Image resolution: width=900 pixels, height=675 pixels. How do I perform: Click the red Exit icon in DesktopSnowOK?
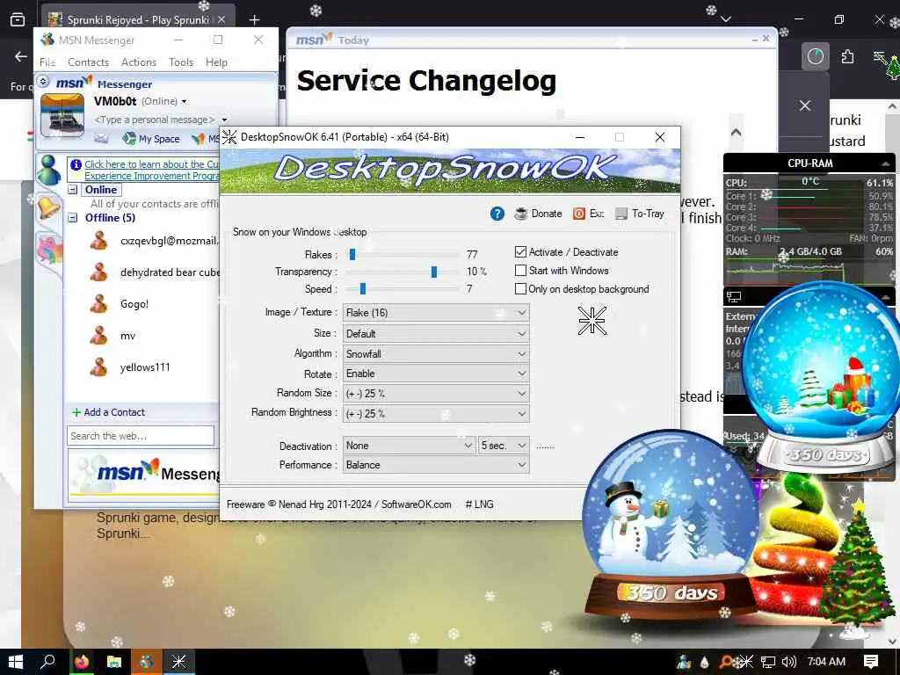click(579, 214)
